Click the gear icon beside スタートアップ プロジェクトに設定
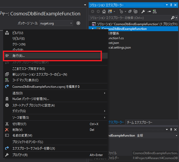This screenshot has width=179, height=162. 7,105
